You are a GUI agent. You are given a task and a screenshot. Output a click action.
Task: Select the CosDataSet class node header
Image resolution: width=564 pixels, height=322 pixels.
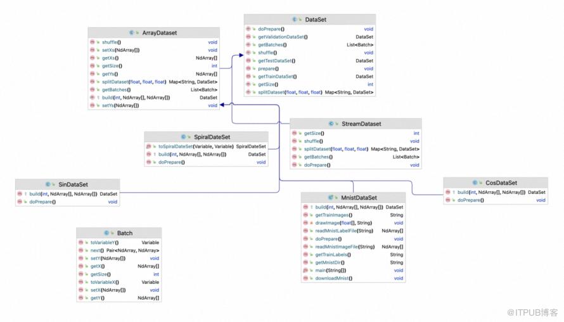[496, 183]
